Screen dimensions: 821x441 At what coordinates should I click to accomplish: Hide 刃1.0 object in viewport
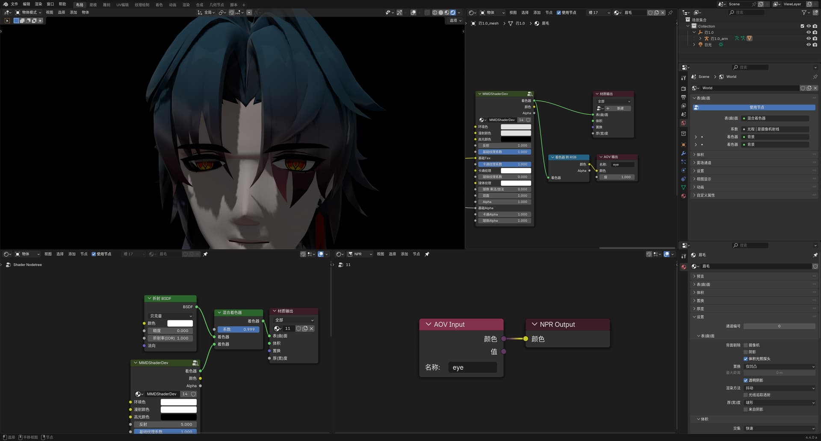click(x=809, y=32)
